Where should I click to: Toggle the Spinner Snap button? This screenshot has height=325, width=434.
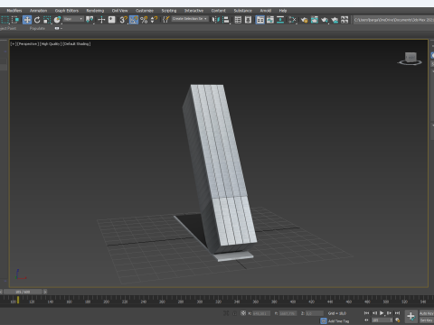(154, 20)
